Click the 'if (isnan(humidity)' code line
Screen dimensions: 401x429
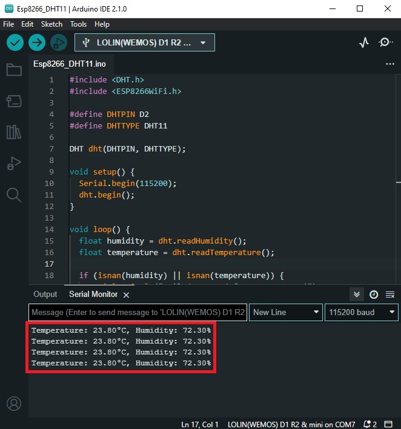tap(181, 275)
